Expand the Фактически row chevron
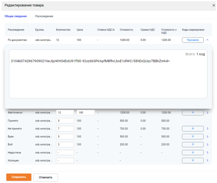Screen dimensions: 217x183 point(208,112)
